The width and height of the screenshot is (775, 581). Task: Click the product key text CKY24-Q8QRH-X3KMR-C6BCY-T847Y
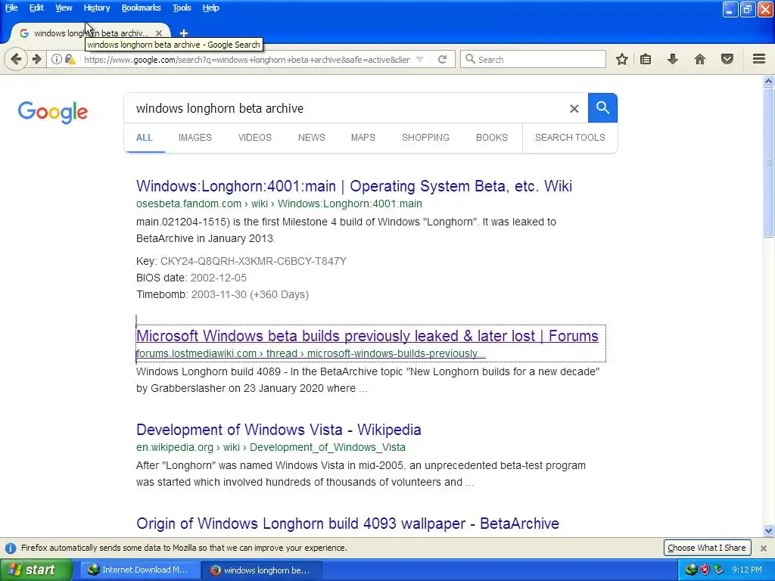point(253,261)
